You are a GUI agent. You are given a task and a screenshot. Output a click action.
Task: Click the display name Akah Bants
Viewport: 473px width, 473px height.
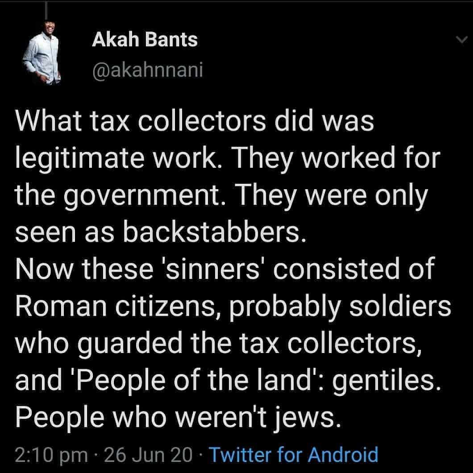pos(145,40)
